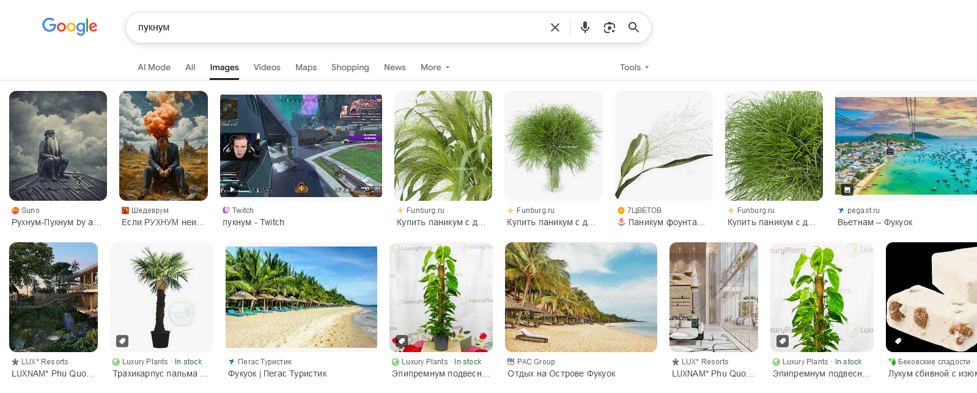This screenshot has width=977, height=393.
Task: Expand the Tools dropdown
Action: (634, 67)
